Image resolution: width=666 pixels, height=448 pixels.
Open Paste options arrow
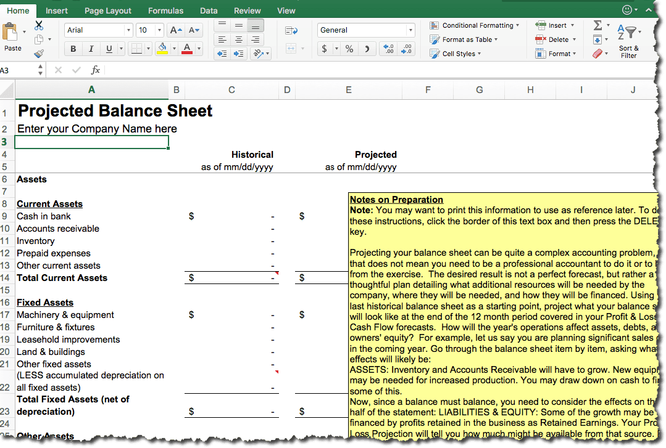pyautogui.click(x=24, y=32)
